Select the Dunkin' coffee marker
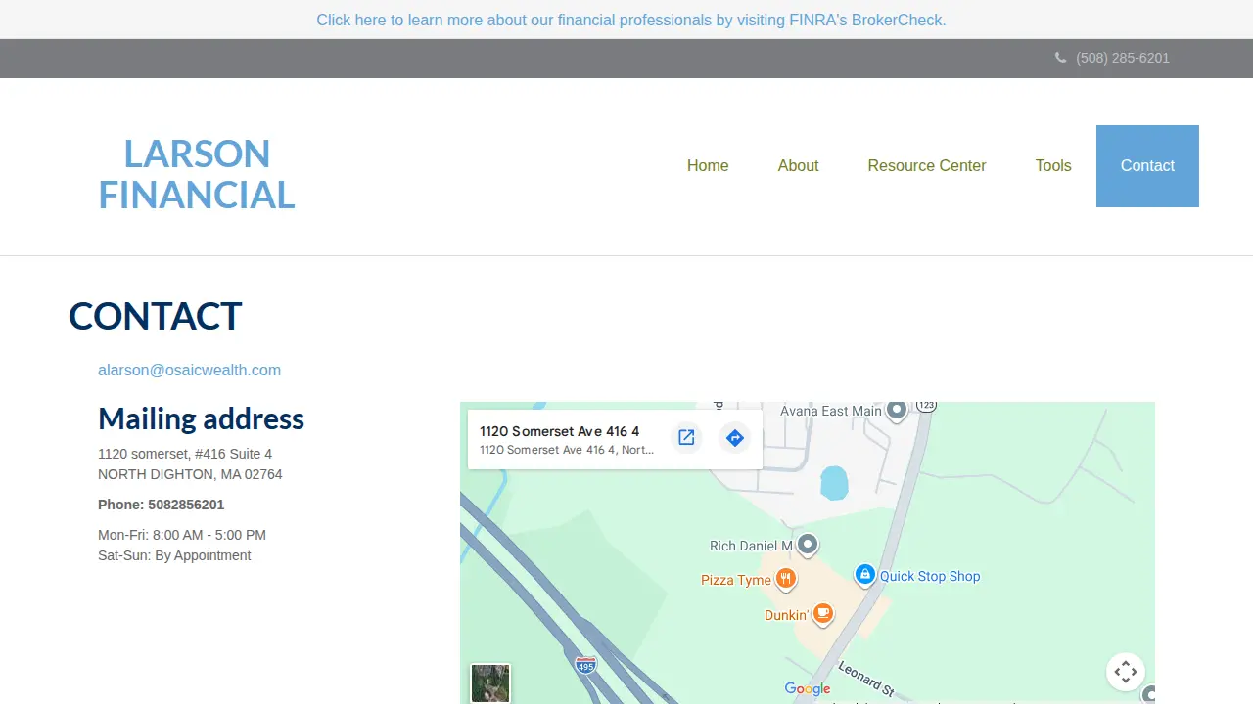This screenshot has width=1253, height=704. tap(823, 614)
